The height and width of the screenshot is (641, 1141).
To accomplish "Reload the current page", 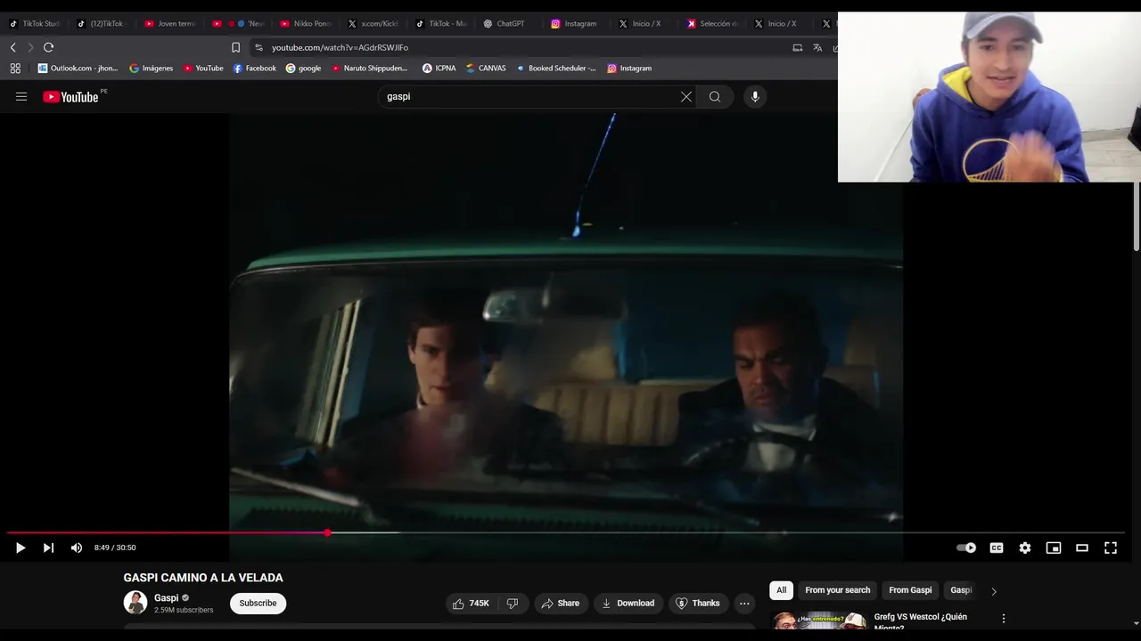I will (x=48, y=47).
